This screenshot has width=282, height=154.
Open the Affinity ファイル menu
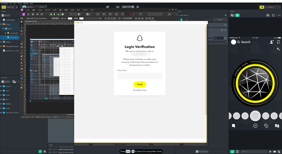point(28,10)
